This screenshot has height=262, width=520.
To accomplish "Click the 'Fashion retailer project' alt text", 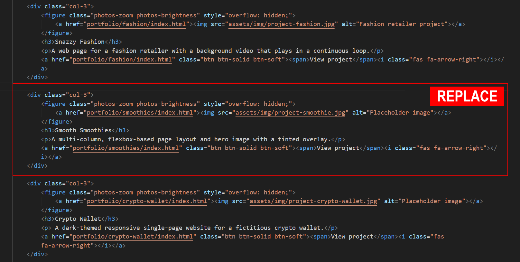I will 404,24.
